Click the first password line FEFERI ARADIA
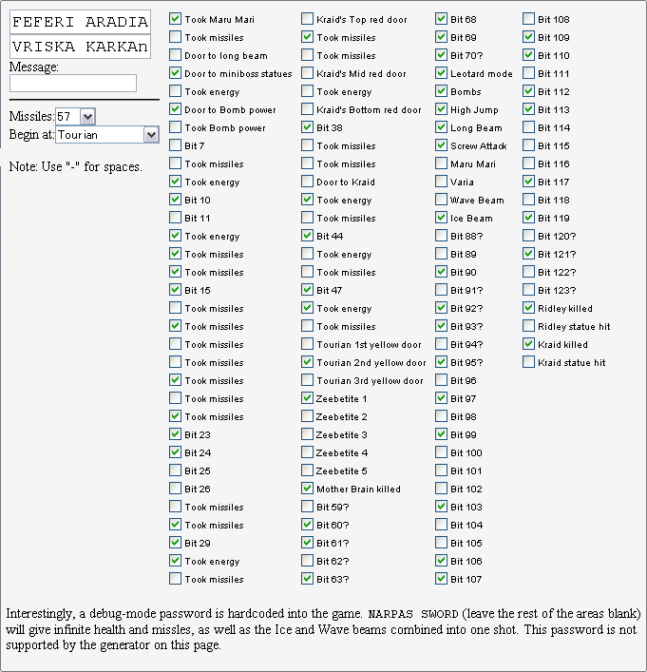The width and height of the screenshot is (647, 672). (x=80, y=22)
